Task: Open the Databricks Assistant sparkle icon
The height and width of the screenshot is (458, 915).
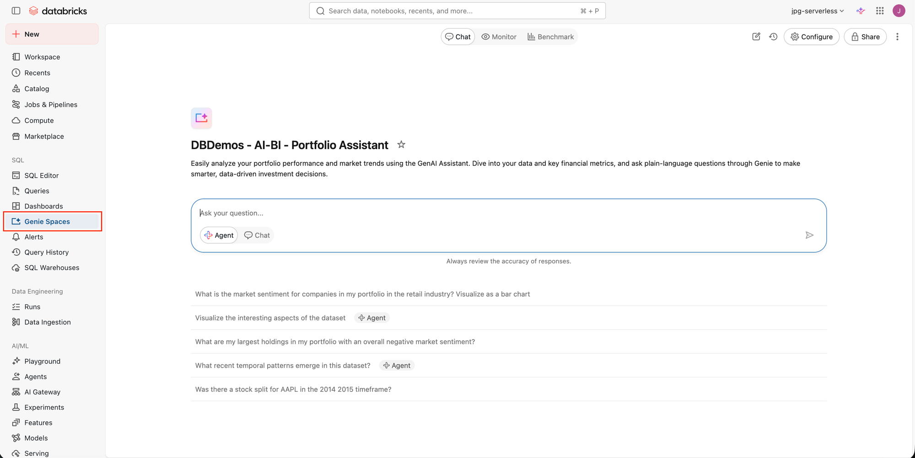Action: (x=861, y=11)
